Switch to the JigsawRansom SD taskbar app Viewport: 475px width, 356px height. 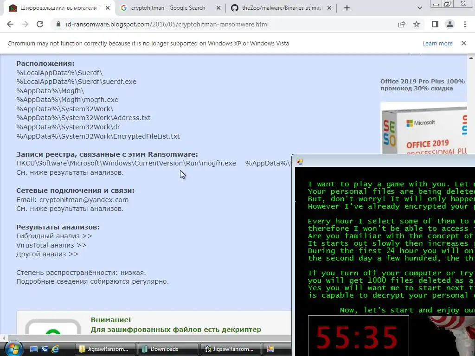click(x=231, y=349)
